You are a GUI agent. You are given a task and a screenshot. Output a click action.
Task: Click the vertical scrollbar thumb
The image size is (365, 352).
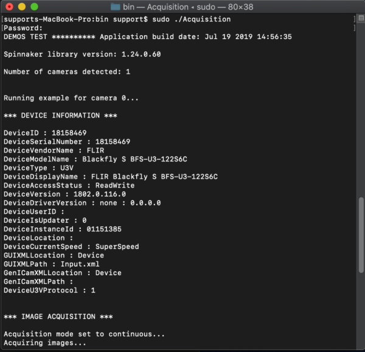(361, 235)
